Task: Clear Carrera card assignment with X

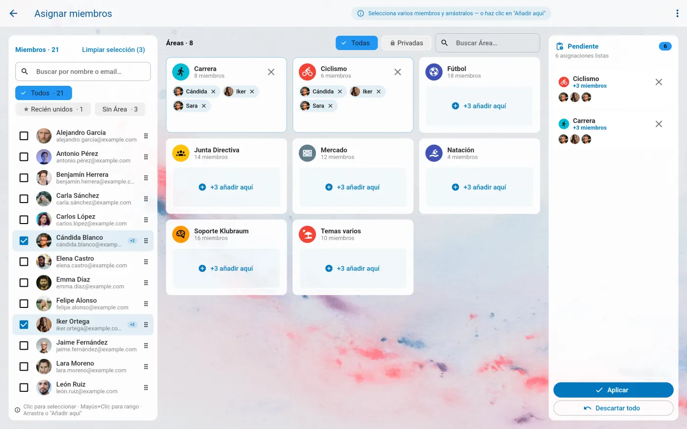Action: (271, 72)
